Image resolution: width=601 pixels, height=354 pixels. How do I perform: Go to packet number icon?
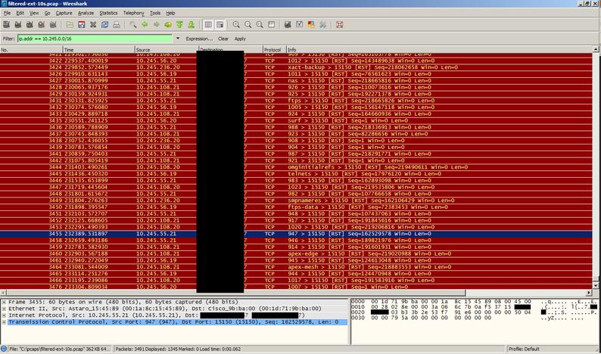pyautogui.click(x=168, y=24)
